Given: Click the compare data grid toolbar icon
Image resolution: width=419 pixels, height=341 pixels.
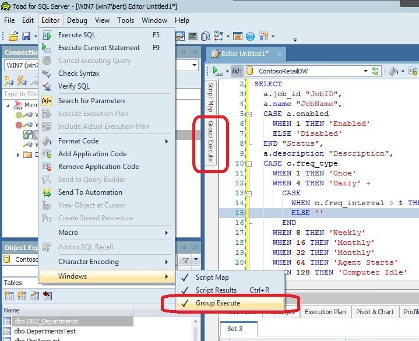Looking at the screenshot, I should point(219,36).
